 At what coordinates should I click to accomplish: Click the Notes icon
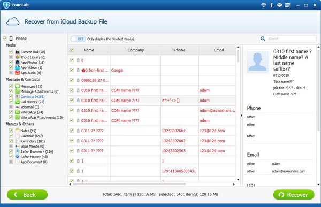click(18, 131)
